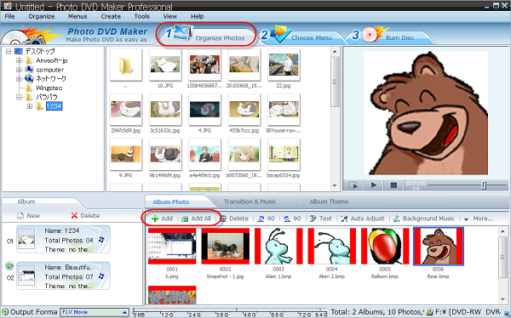Select the 22.jpg thumbnail
This screenshot has width=511, height=318.
(x=284, y=65)
